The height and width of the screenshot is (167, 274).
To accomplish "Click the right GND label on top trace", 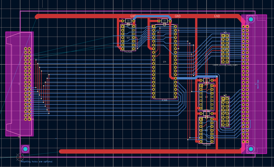I will point(217,16).
